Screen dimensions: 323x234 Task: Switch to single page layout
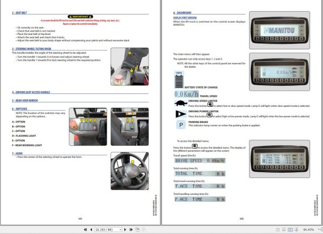point(278,230)
